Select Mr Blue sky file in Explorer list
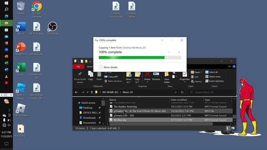The image size is (267, 150). [x=171, y=120]
